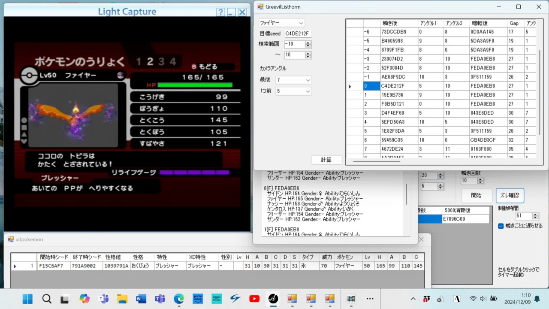The image size is (549, 309).
Task: Open File Explorer from the taskbar
Action: tap(122, 299)
